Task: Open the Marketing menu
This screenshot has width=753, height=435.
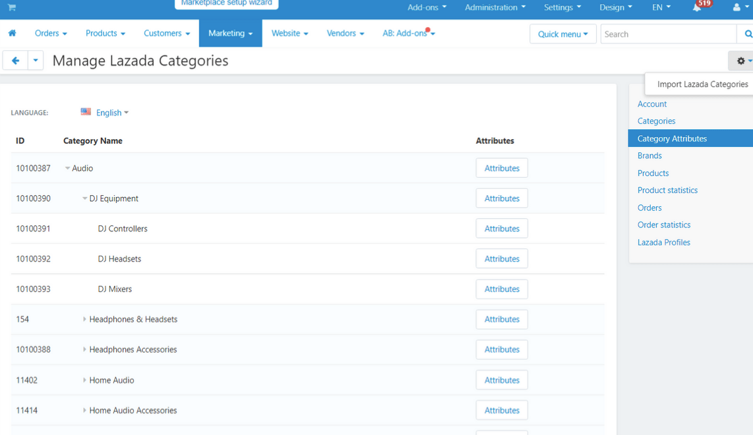Action: (231, 33)
